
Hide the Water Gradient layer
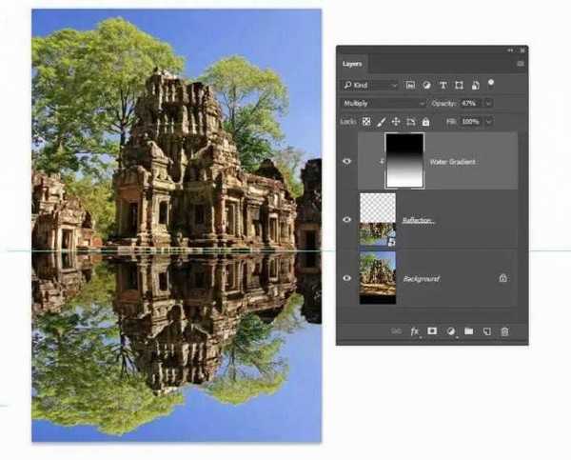tap(347, 161)
